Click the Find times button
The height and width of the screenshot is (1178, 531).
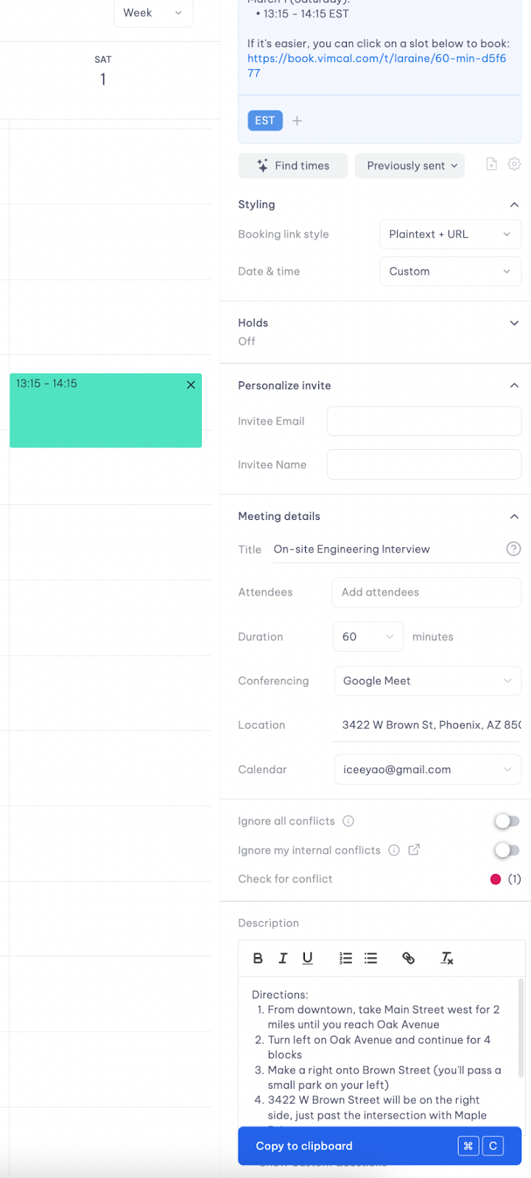point(292,166)
